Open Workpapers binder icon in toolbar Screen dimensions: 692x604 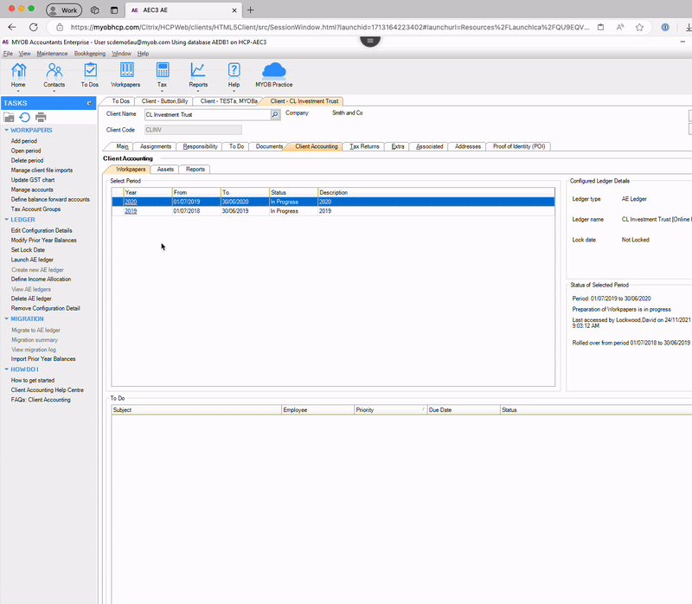pyautogui.click(x=126, y=72)
